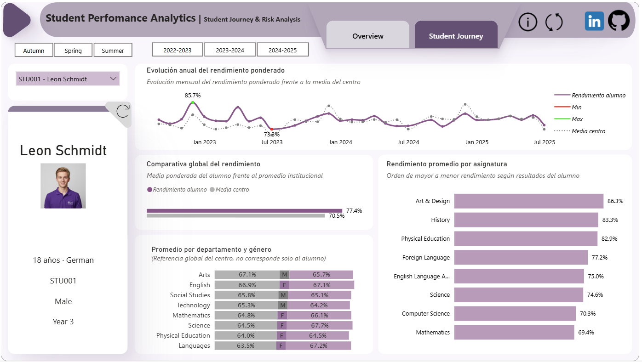Click the Art & Design 86.3% bar
This screenshot has width=642, height=362.
pos(529,201)
